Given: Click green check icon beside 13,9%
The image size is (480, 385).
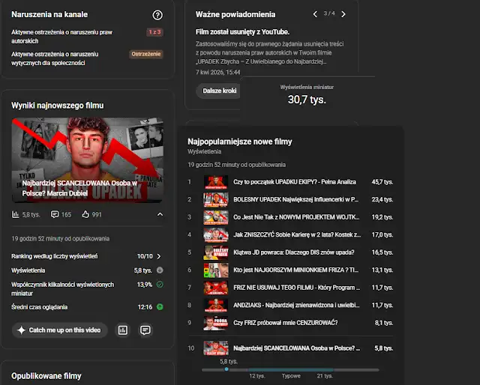Looking at the screenshot, I should (160, 285).
